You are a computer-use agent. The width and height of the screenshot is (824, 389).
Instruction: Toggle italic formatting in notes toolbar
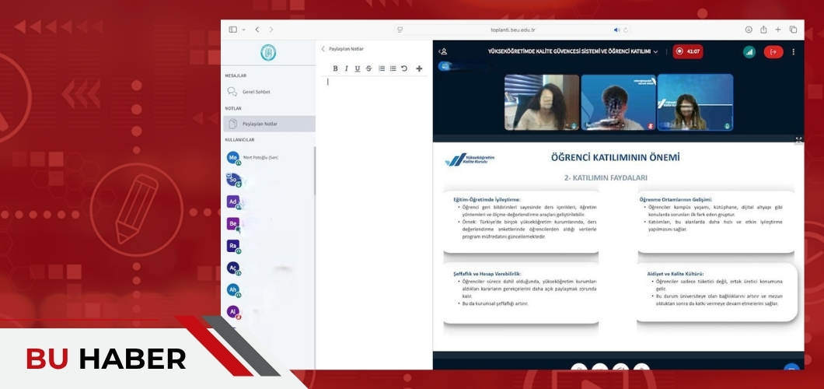[346, 68]
